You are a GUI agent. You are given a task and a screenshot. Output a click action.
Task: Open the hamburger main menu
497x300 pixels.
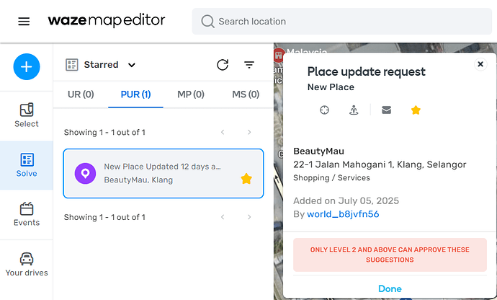point(24,21)
